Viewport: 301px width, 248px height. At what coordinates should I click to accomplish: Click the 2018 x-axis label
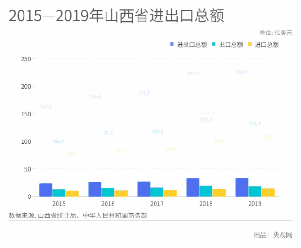[206, 204]
